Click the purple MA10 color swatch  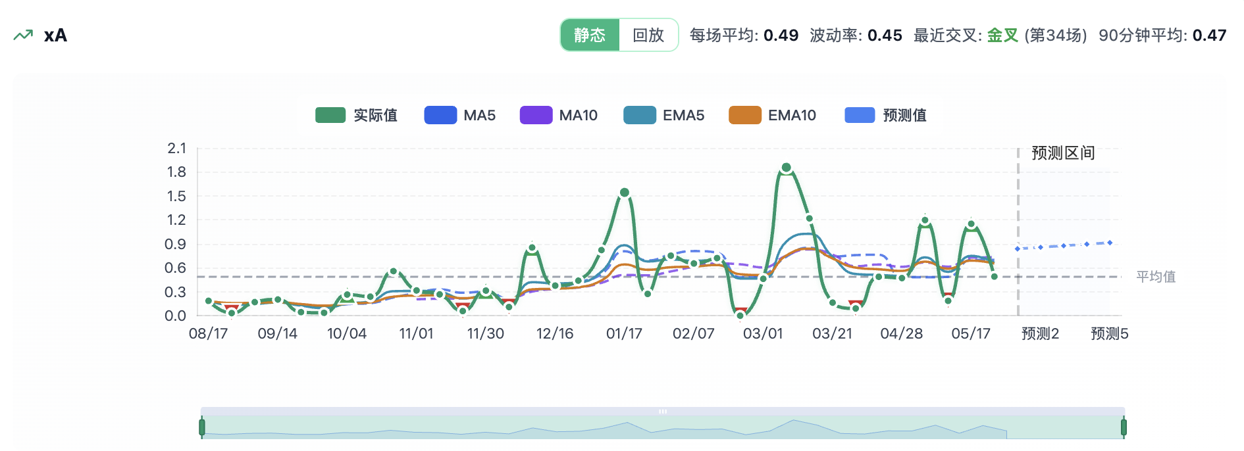(x=536, y=115)
